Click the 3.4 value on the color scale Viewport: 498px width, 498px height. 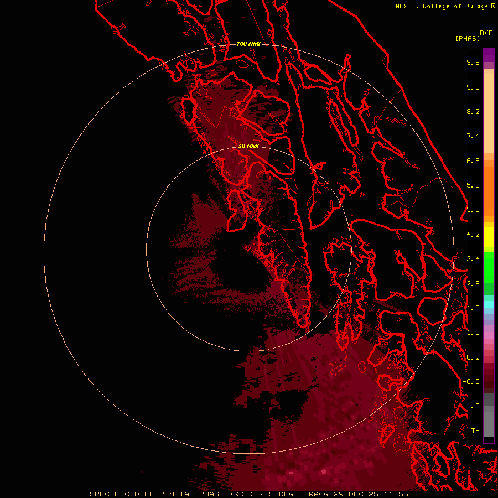(x=473, y=259)
